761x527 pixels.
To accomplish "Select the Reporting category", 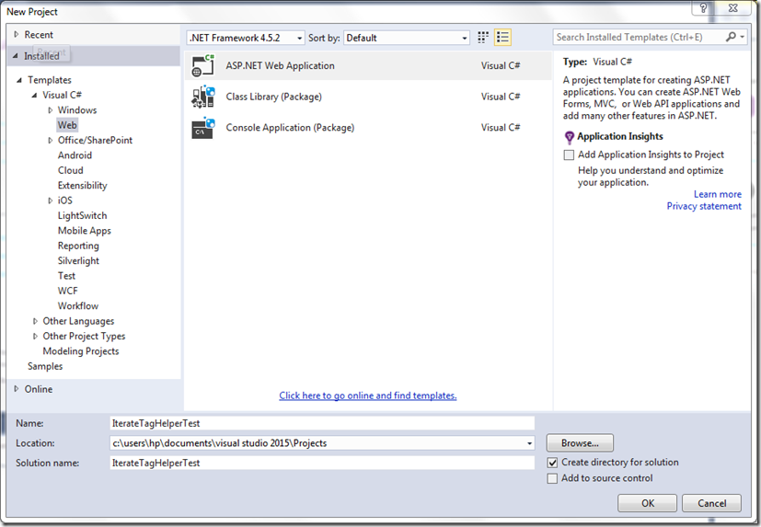I will pos(78,246).
